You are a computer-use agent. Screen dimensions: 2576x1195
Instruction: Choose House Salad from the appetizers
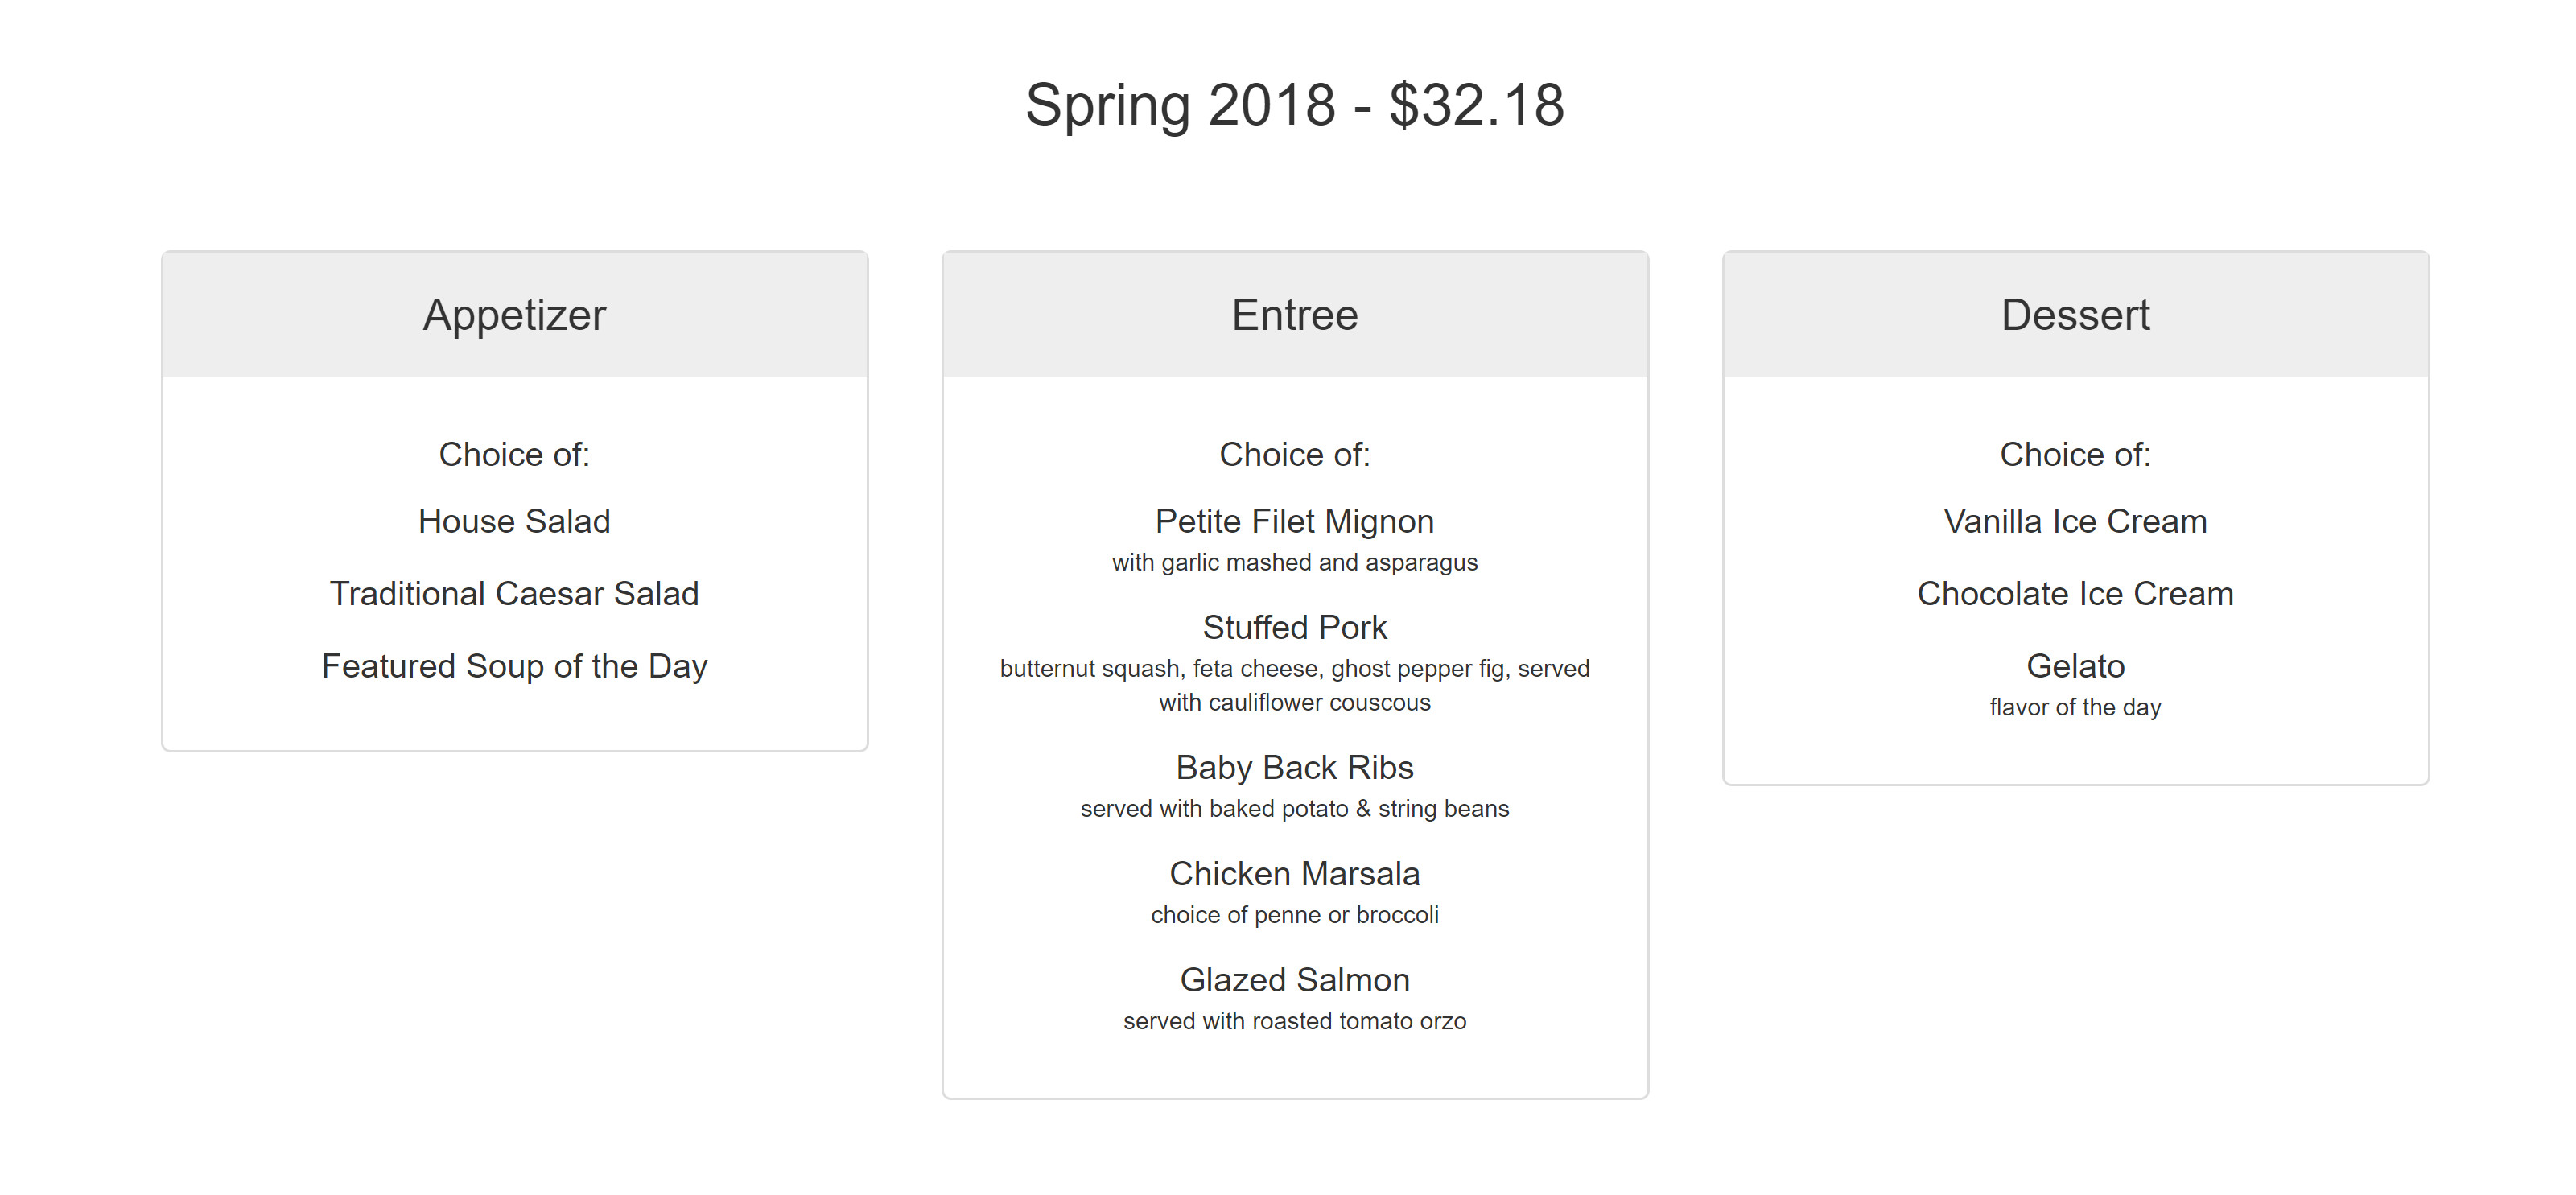tap(514, 521)
